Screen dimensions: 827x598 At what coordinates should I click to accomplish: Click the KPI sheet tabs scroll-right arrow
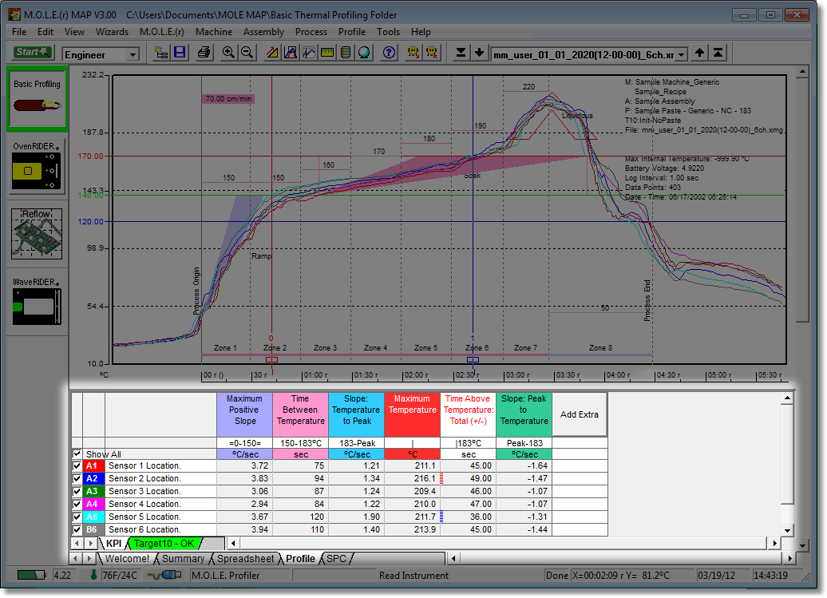click(91, 543)
